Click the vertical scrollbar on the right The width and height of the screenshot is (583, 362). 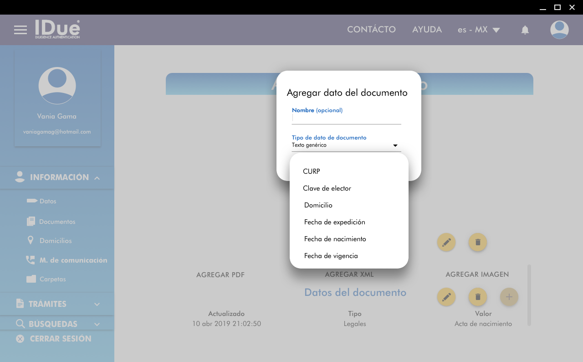(529, 295)
